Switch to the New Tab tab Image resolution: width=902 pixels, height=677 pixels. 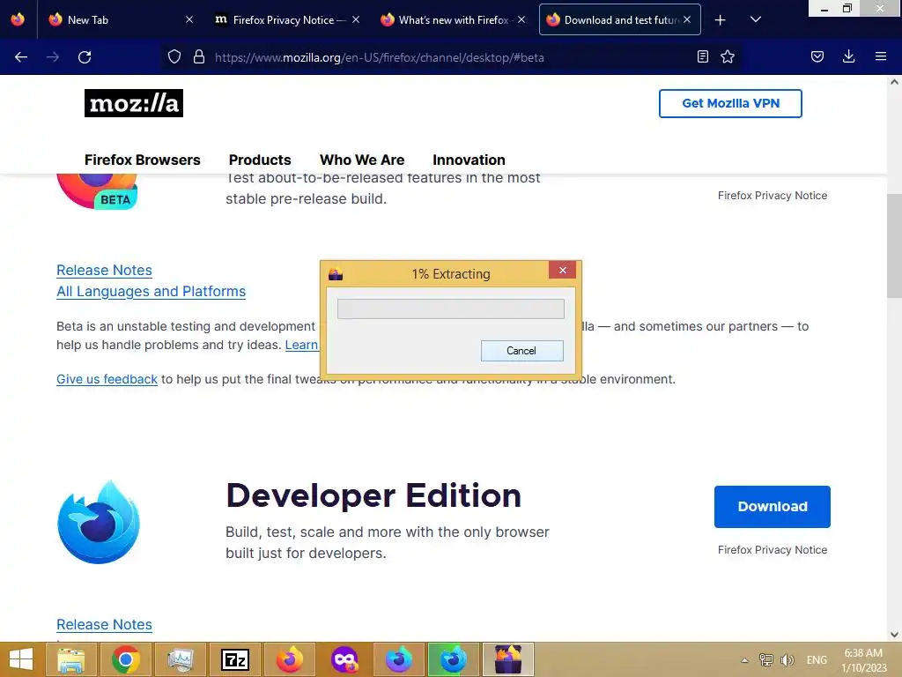[122, 19]
